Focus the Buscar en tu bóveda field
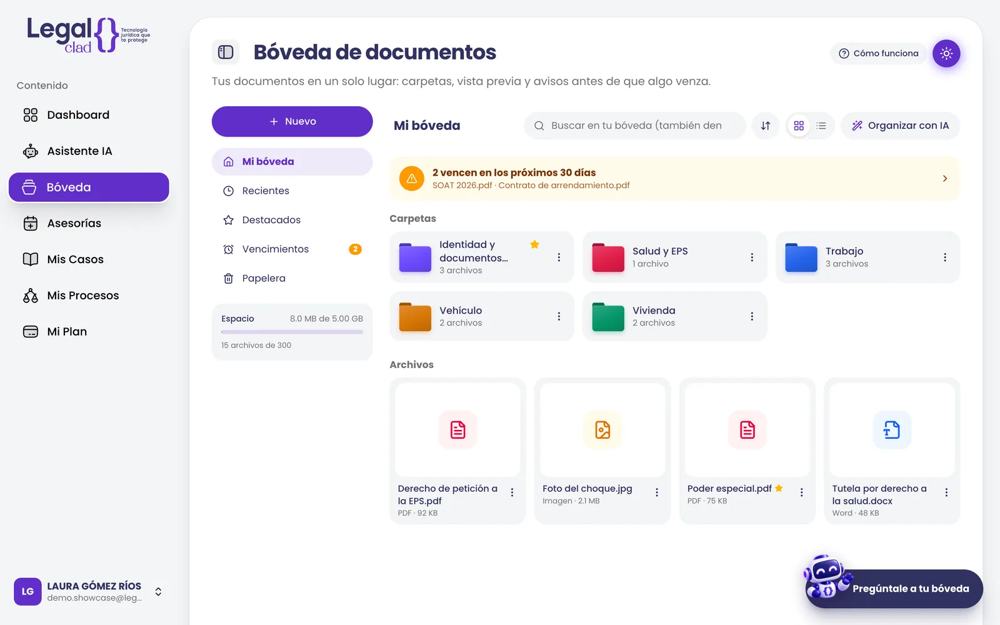This screenshot has height=625, width=1000. (635, 126)
